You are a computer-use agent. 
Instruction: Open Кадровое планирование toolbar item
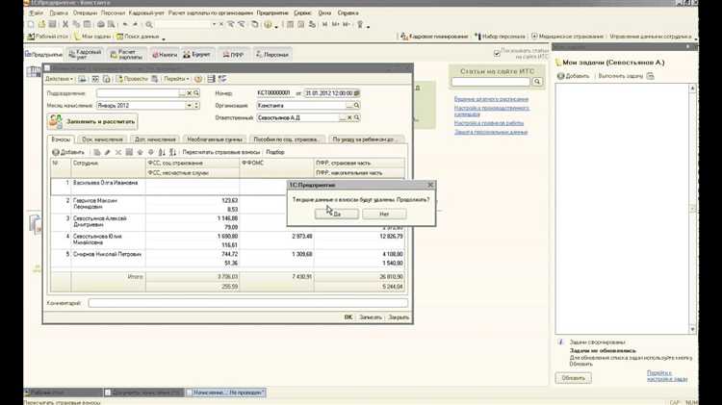434,37
